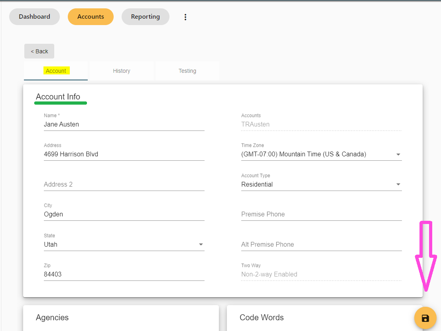This screenshot has height=331, width=441.
Task: Open the three-dot more options menu
Action: pyautogui.click(x=185, y=17)
